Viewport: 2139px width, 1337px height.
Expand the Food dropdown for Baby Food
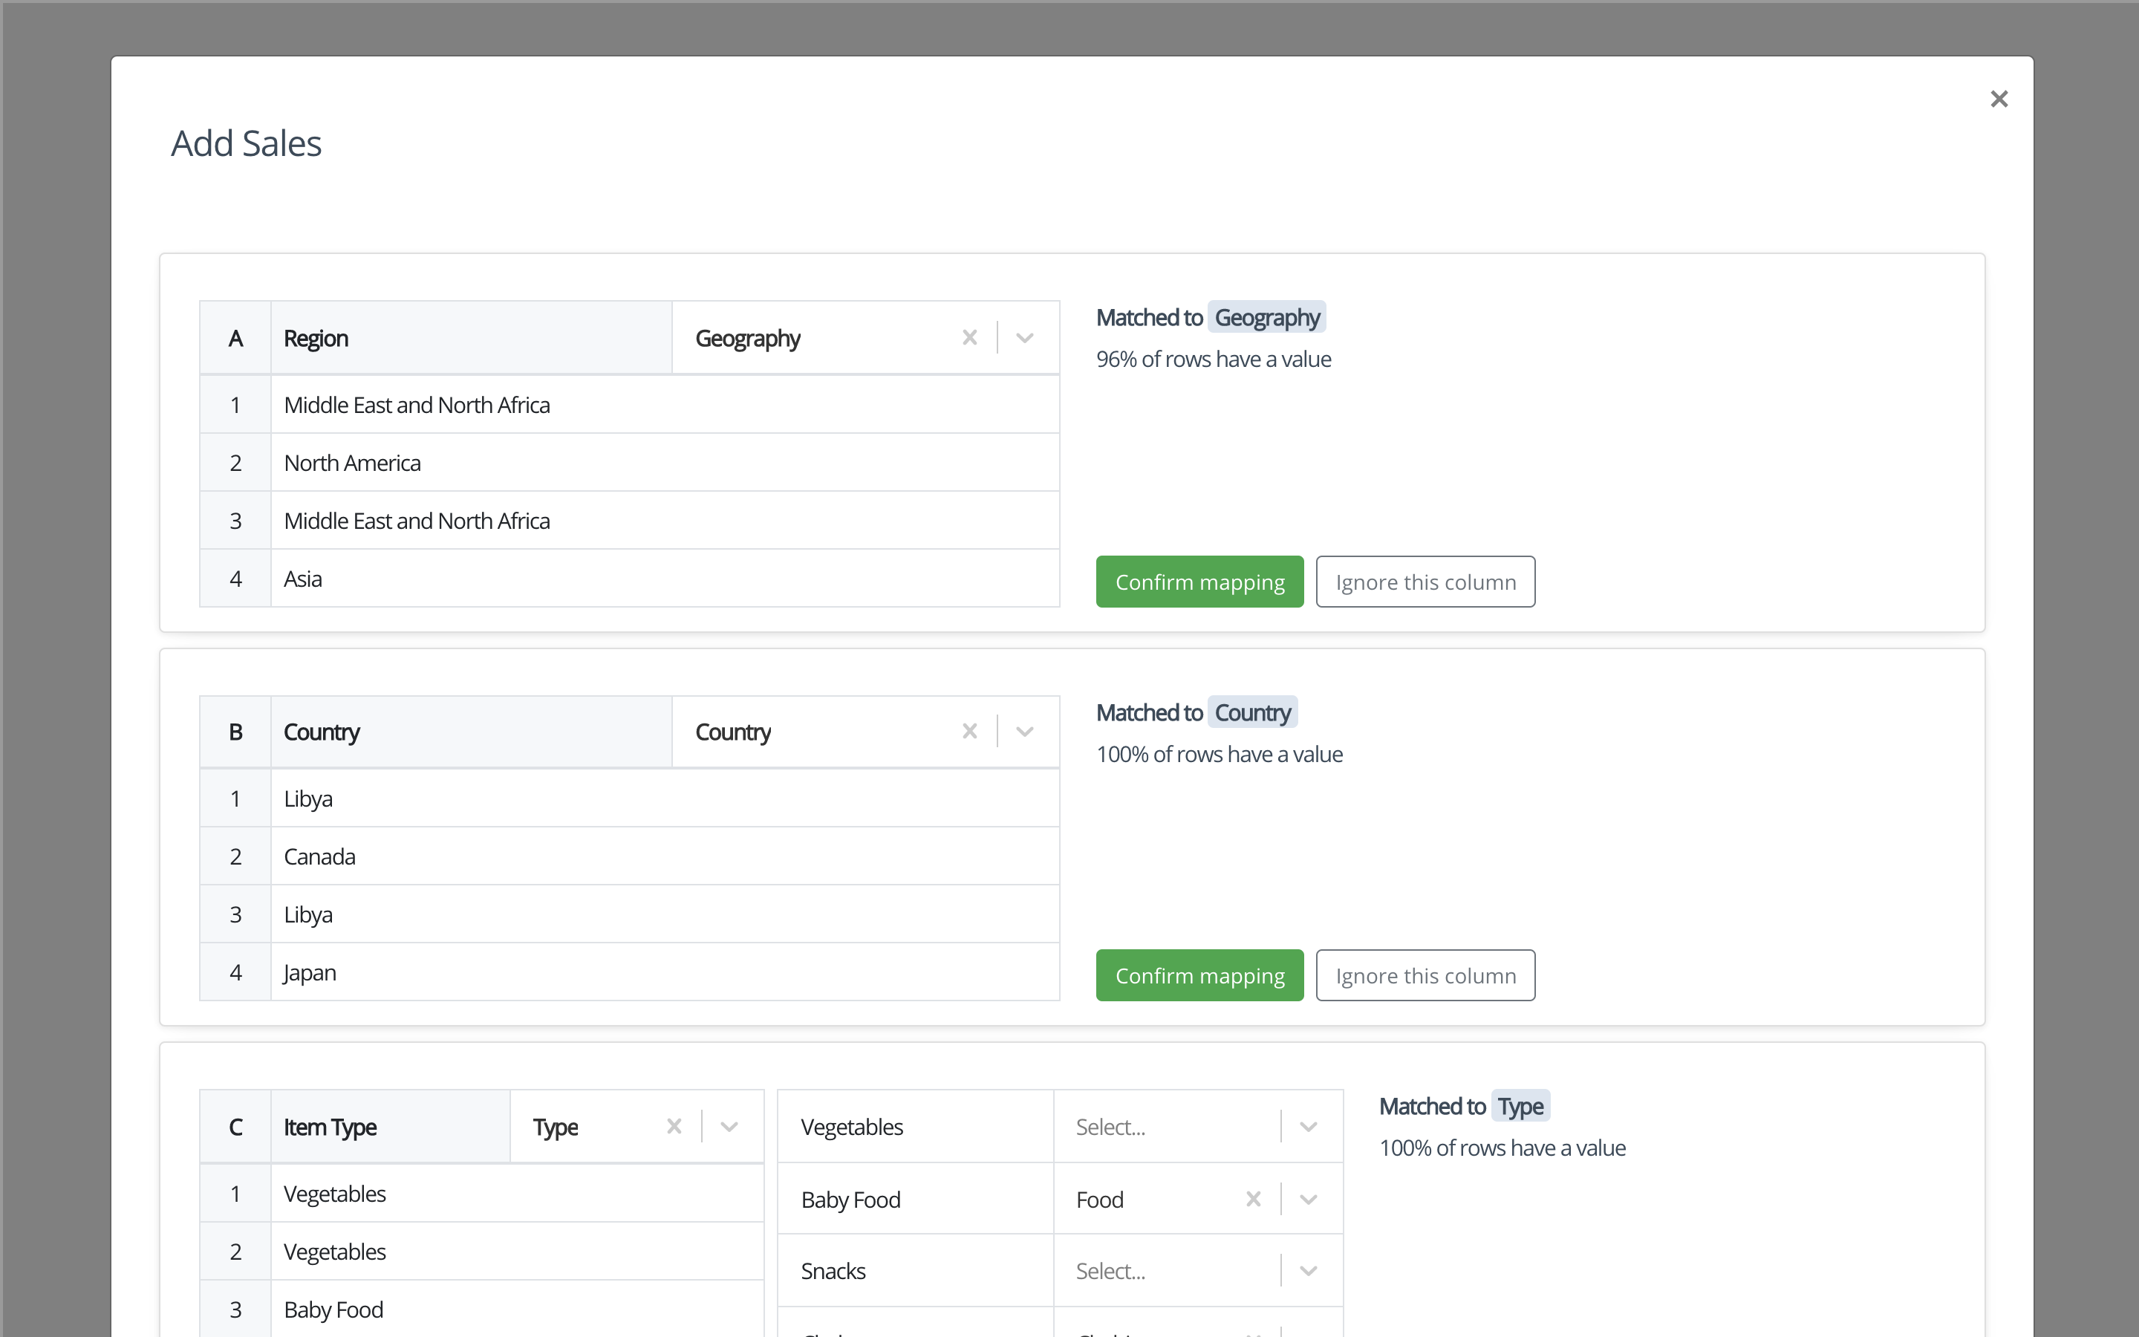click(x=1308, y=1199)
